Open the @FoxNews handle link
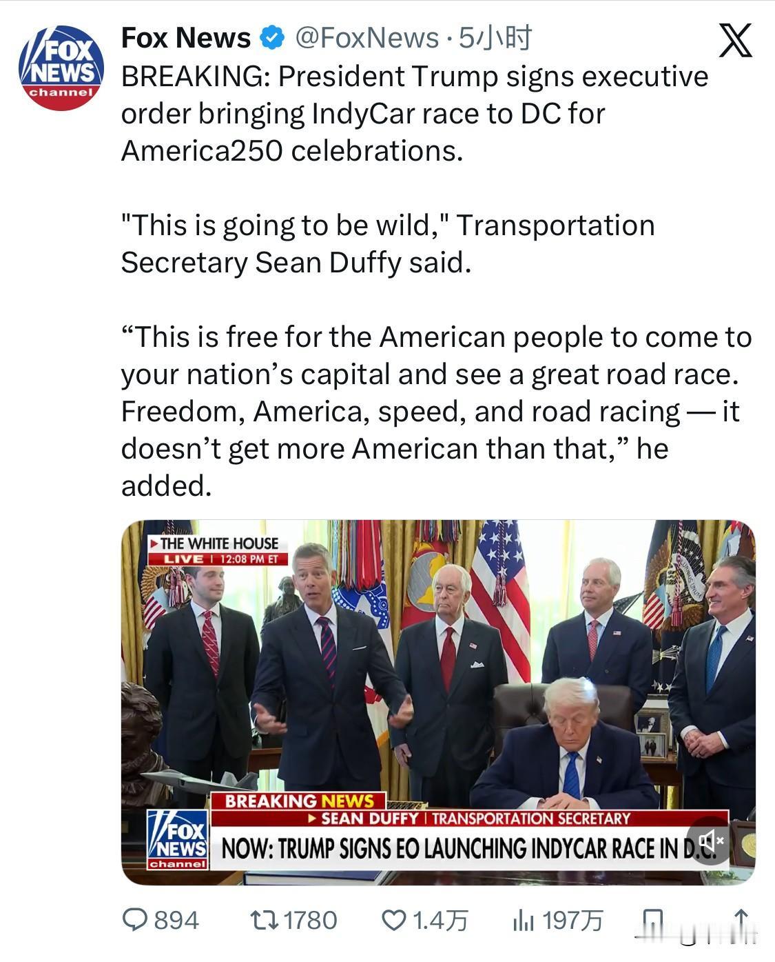The height and width of the screenshot is (962, 775). pos(366,38)
